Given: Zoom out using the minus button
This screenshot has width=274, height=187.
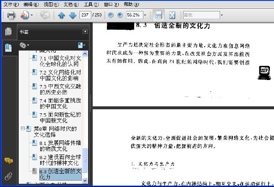Looking at the screenshot, I should [111, 15].
